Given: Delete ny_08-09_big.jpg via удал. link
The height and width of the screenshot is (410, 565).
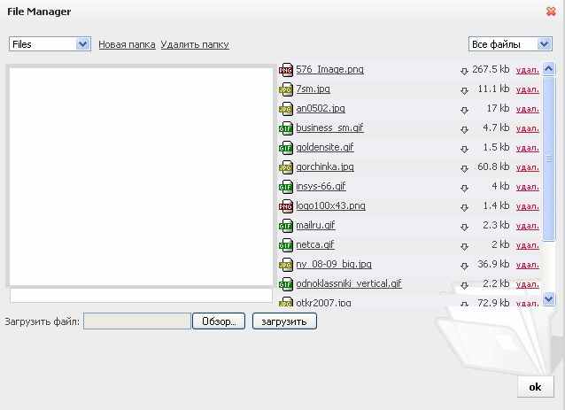Looking at the screenshot, I should [x=528, y=265].
